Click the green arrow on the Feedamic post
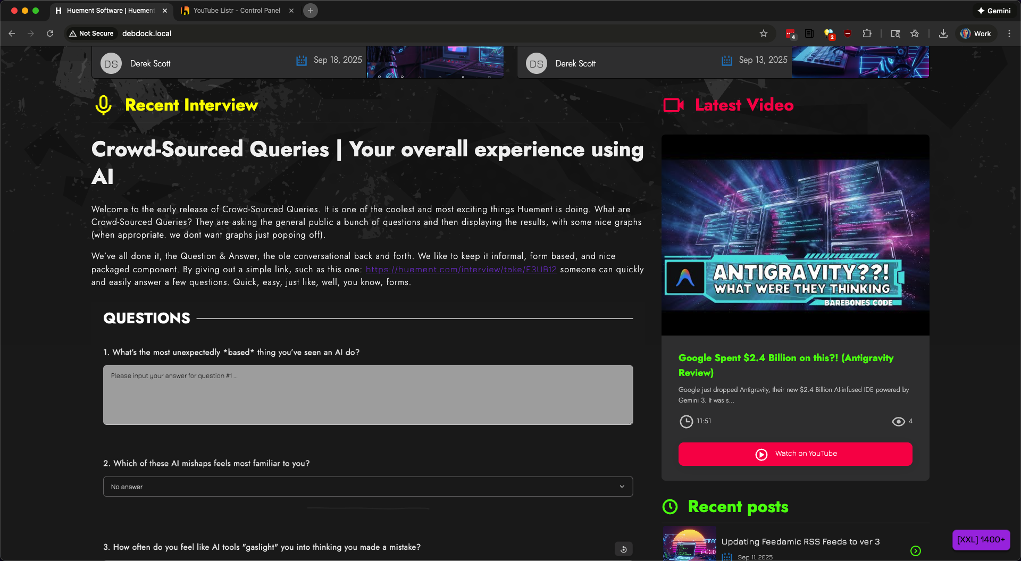Viewport: 1021px width, 561px height. tap(916, 551)
